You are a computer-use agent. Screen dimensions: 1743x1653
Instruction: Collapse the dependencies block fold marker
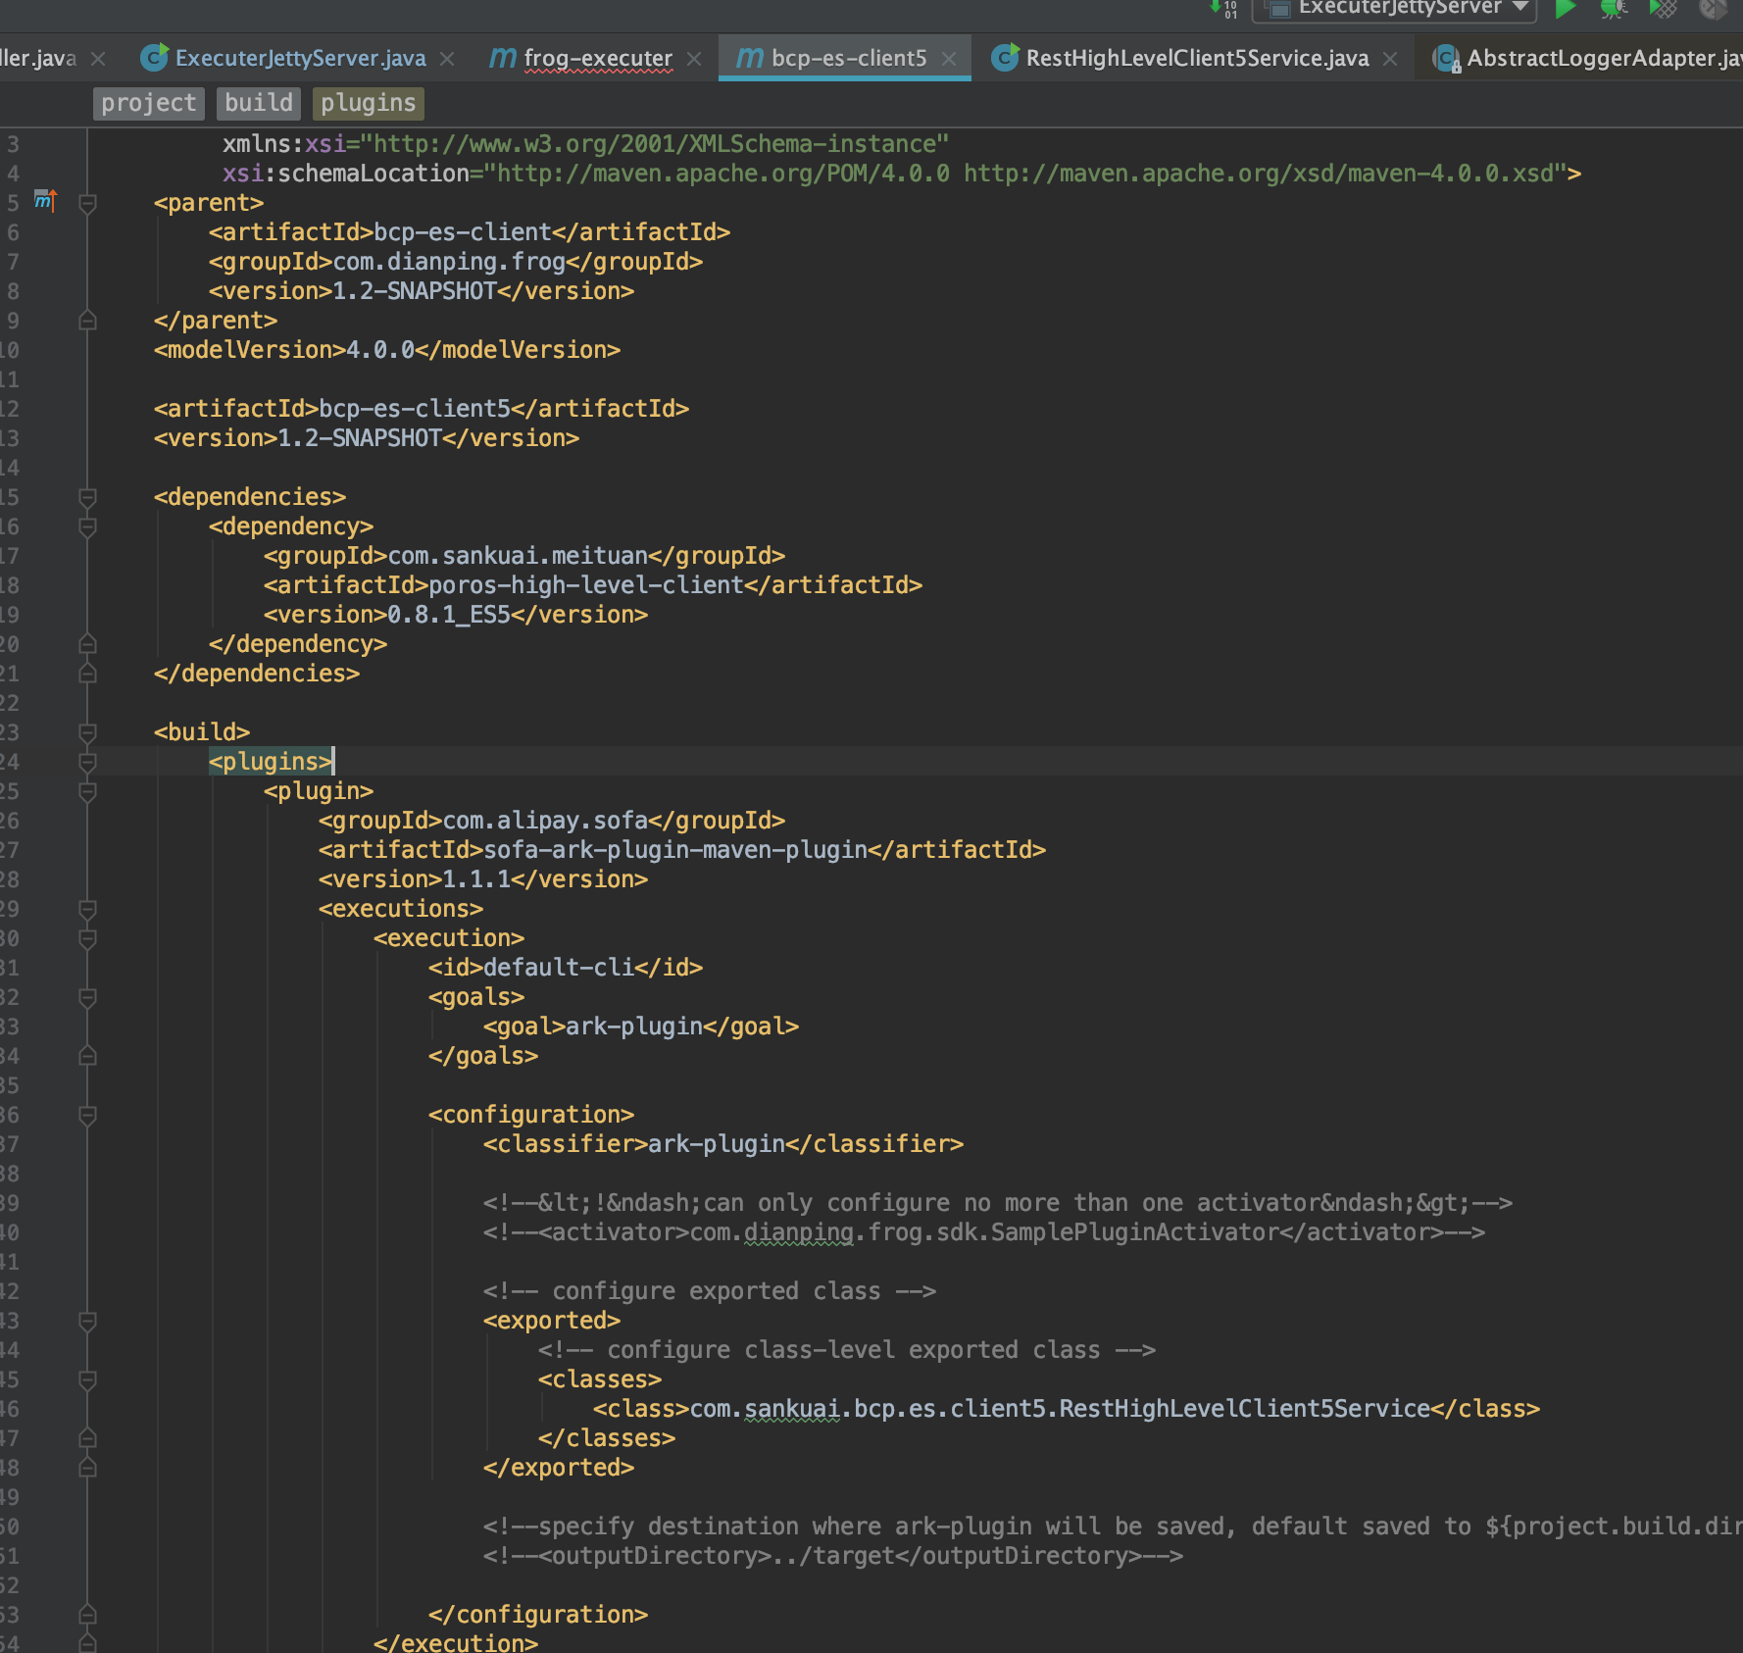pyautogui.click(x=87, y=498)
